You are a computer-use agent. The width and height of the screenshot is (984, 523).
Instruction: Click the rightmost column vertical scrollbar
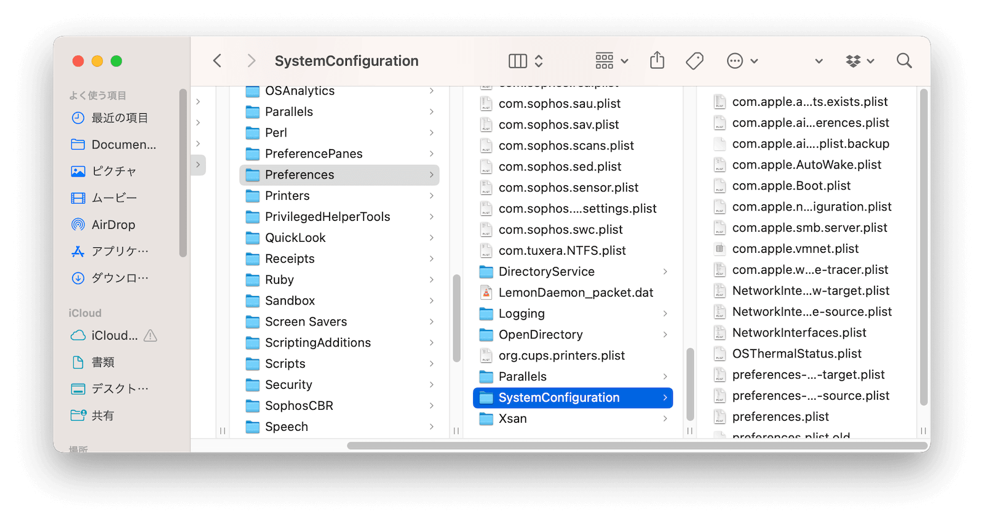pos(923,247)
